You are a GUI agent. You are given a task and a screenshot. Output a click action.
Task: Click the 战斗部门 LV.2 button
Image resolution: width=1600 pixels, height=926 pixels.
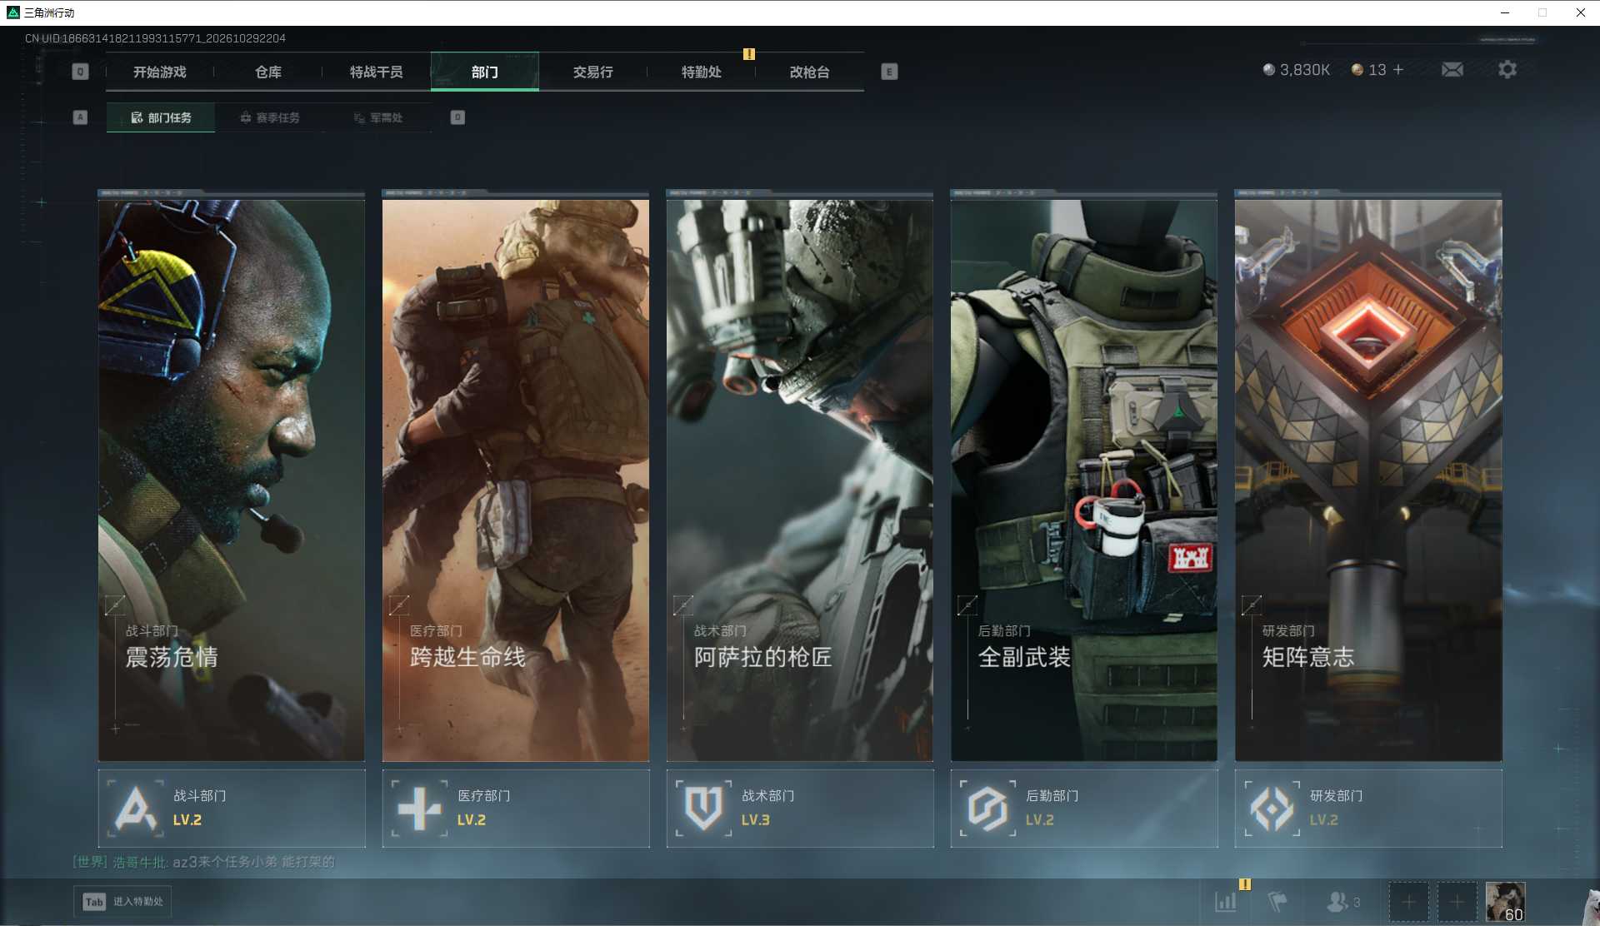coord(232,809)
